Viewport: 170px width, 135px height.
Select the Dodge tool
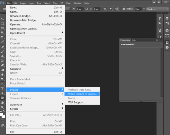point(2,79)
